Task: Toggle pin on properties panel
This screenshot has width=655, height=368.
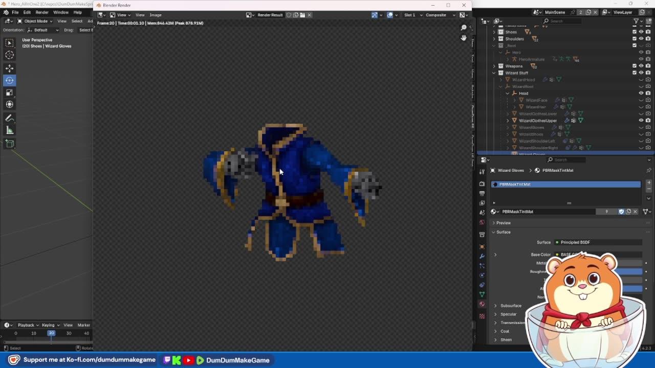Action: coord(649,170)
